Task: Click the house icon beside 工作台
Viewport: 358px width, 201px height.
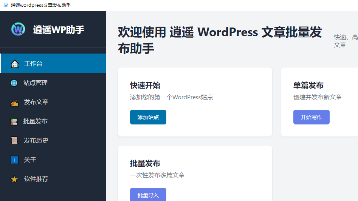Action: [15, 64]
